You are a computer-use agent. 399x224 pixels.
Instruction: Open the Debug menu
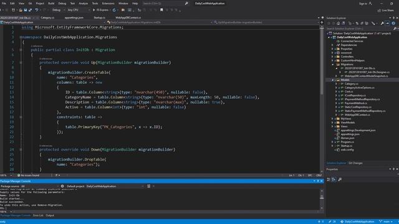click(62, 3)
